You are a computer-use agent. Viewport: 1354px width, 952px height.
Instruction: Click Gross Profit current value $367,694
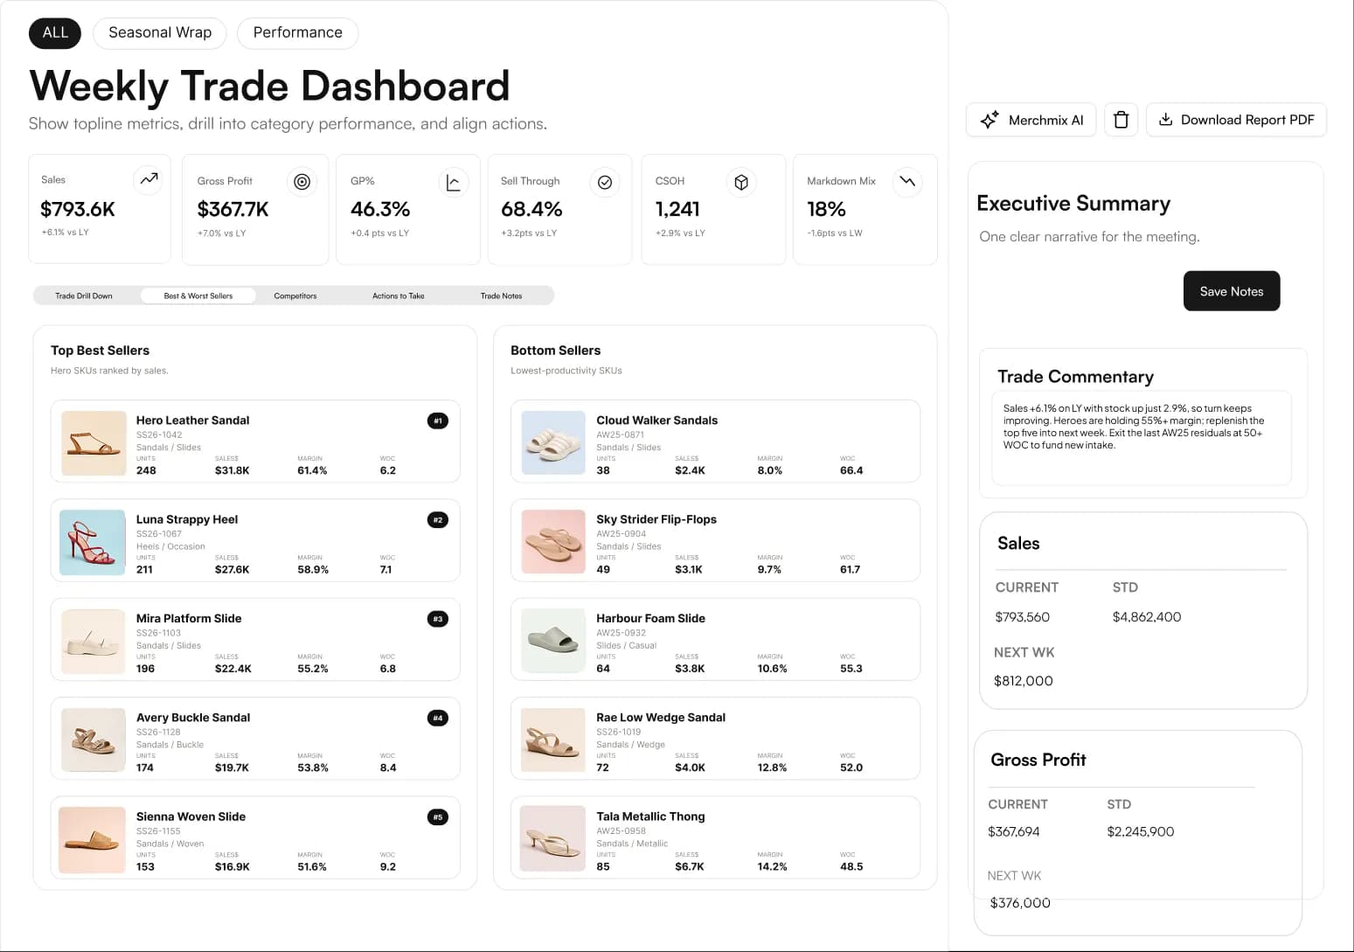click(x=1014, y=832)
